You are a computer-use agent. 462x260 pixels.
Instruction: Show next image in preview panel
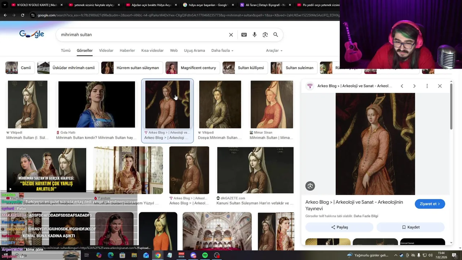click(414, 86)
